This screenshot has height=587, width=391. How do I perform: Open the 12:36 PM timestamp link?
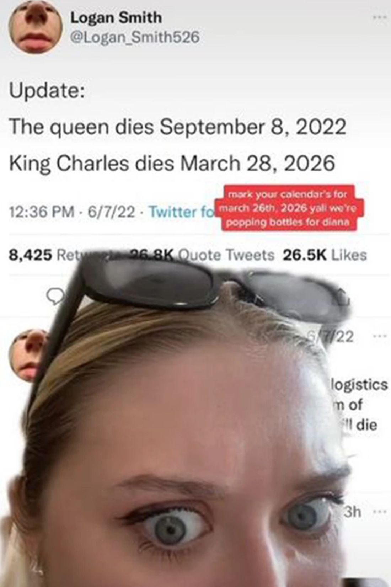pyautogui.click(x=42, y=212)
